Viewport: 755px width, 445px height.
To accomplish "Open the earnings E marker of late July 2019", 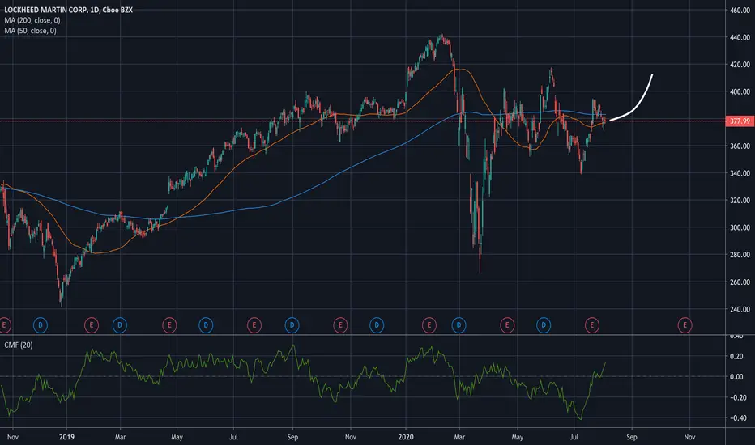I will [x=254, y=325].
